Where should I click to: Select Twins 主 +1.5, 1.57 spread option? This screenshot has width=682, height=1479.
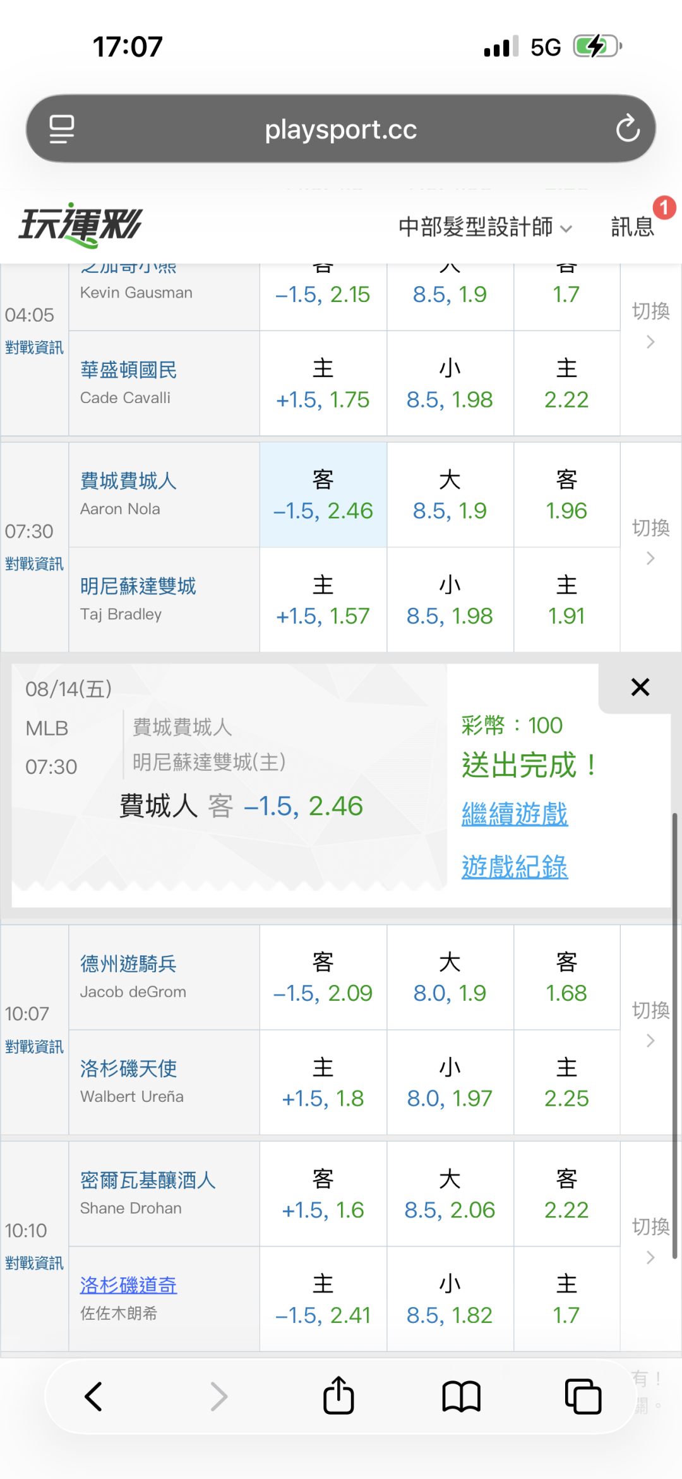pyautogui.click(x=323, y=600)
